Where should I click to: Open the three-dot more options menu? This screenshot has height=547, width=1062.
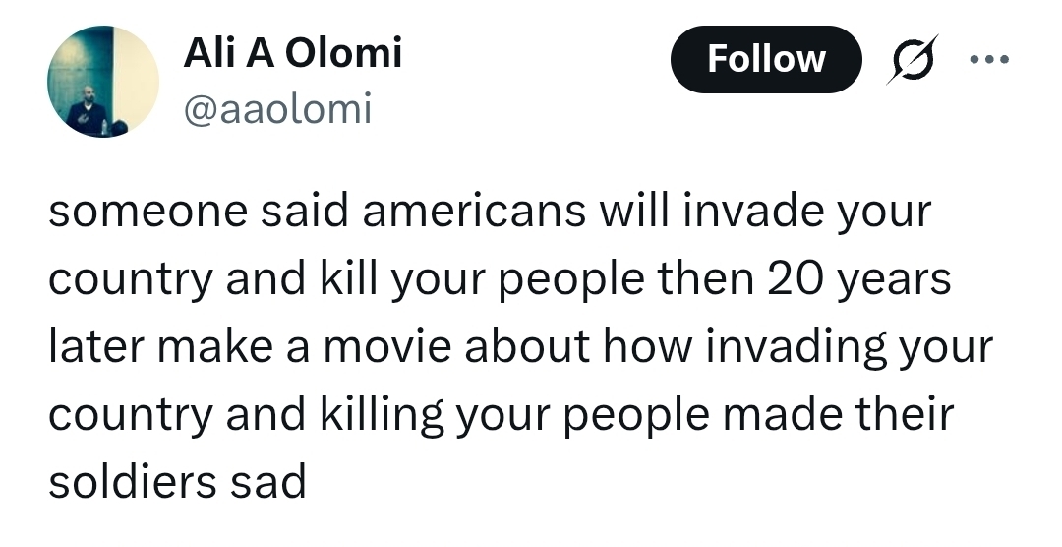988,59
